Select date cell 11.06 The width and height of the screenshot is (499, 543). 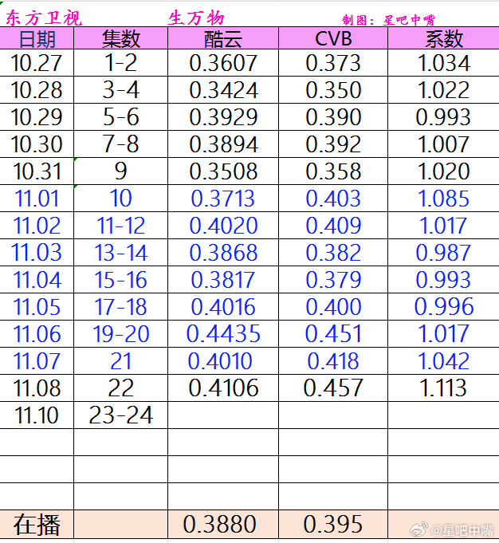pyautogui.click(x=37, y=333)
